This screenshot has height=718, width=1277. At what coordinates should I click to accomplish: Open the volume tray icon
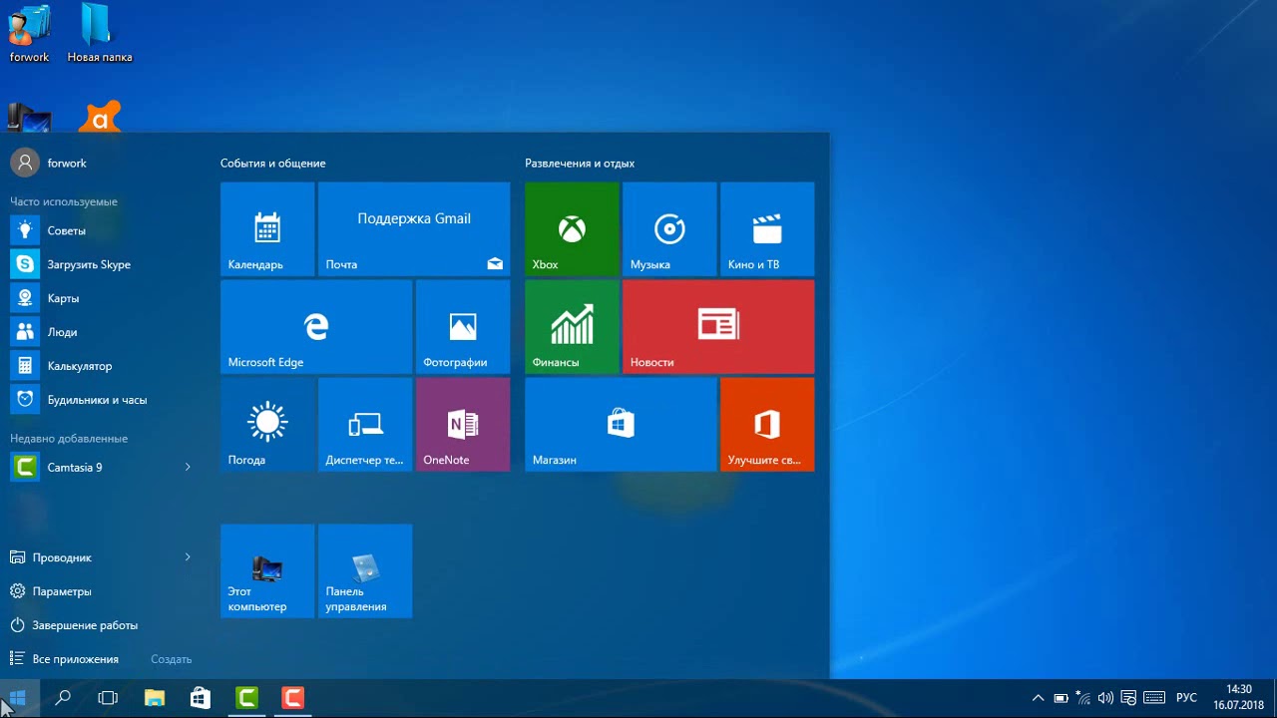[x=1105, y=698]
